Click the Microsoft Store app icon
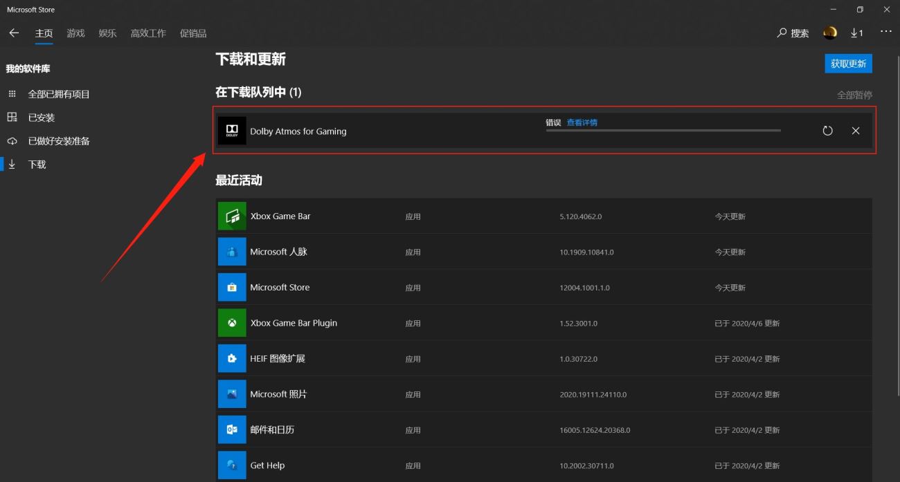The image size is (900, 482). coord(232,287)
